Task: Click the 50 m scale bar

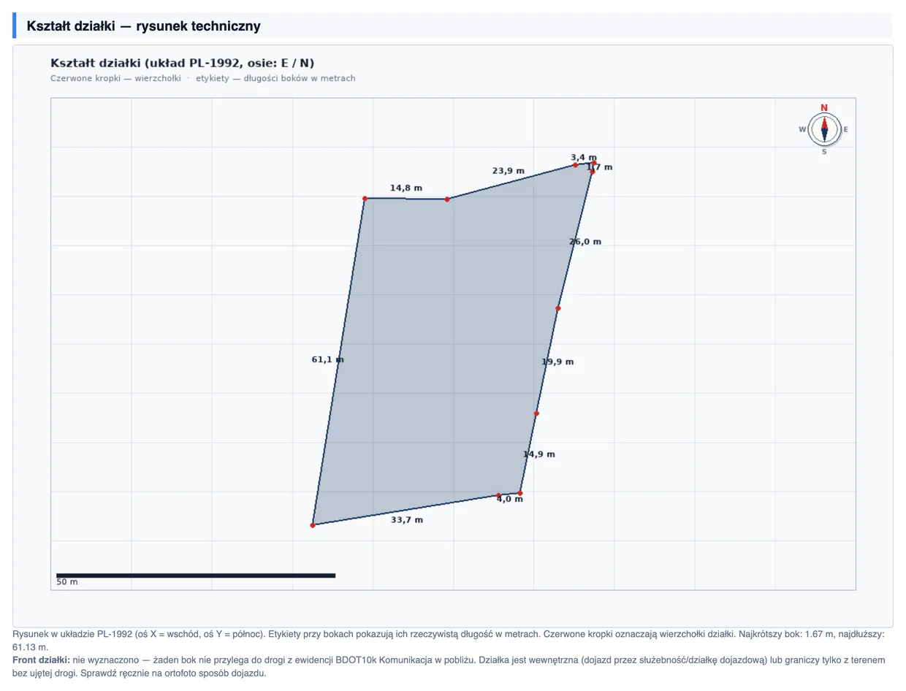Action: (x=196, y=576)
